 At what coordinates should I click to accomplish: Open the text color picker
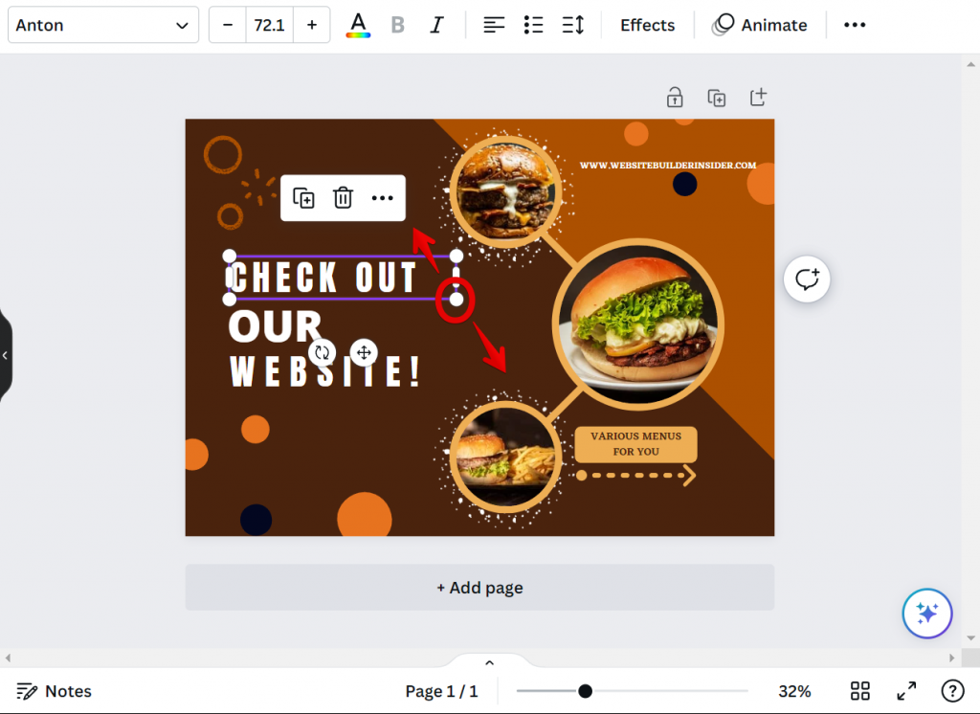(358, 24)
